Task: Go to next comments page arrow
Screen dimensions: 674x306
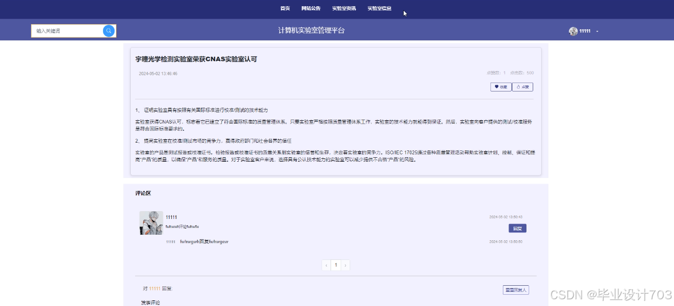Action: (345, 265)
